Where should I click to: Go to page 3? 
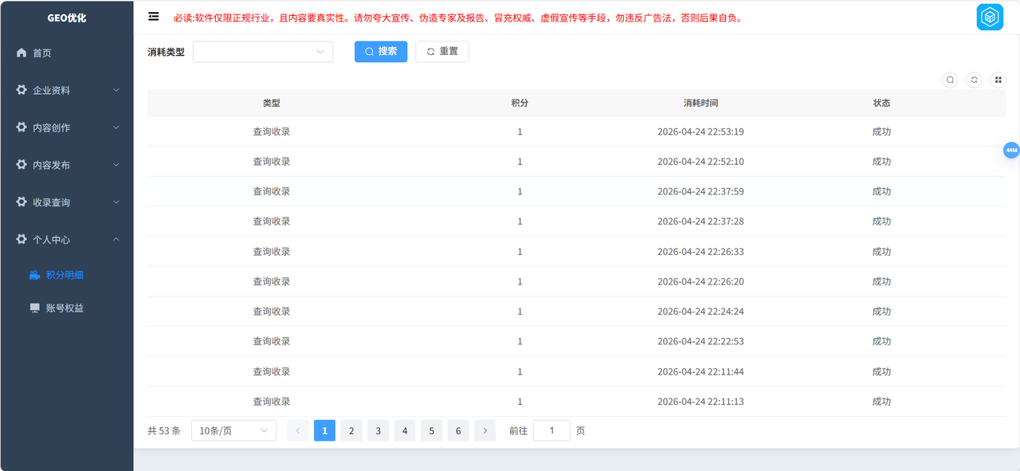pyautogui.click(x=378, y=430)
